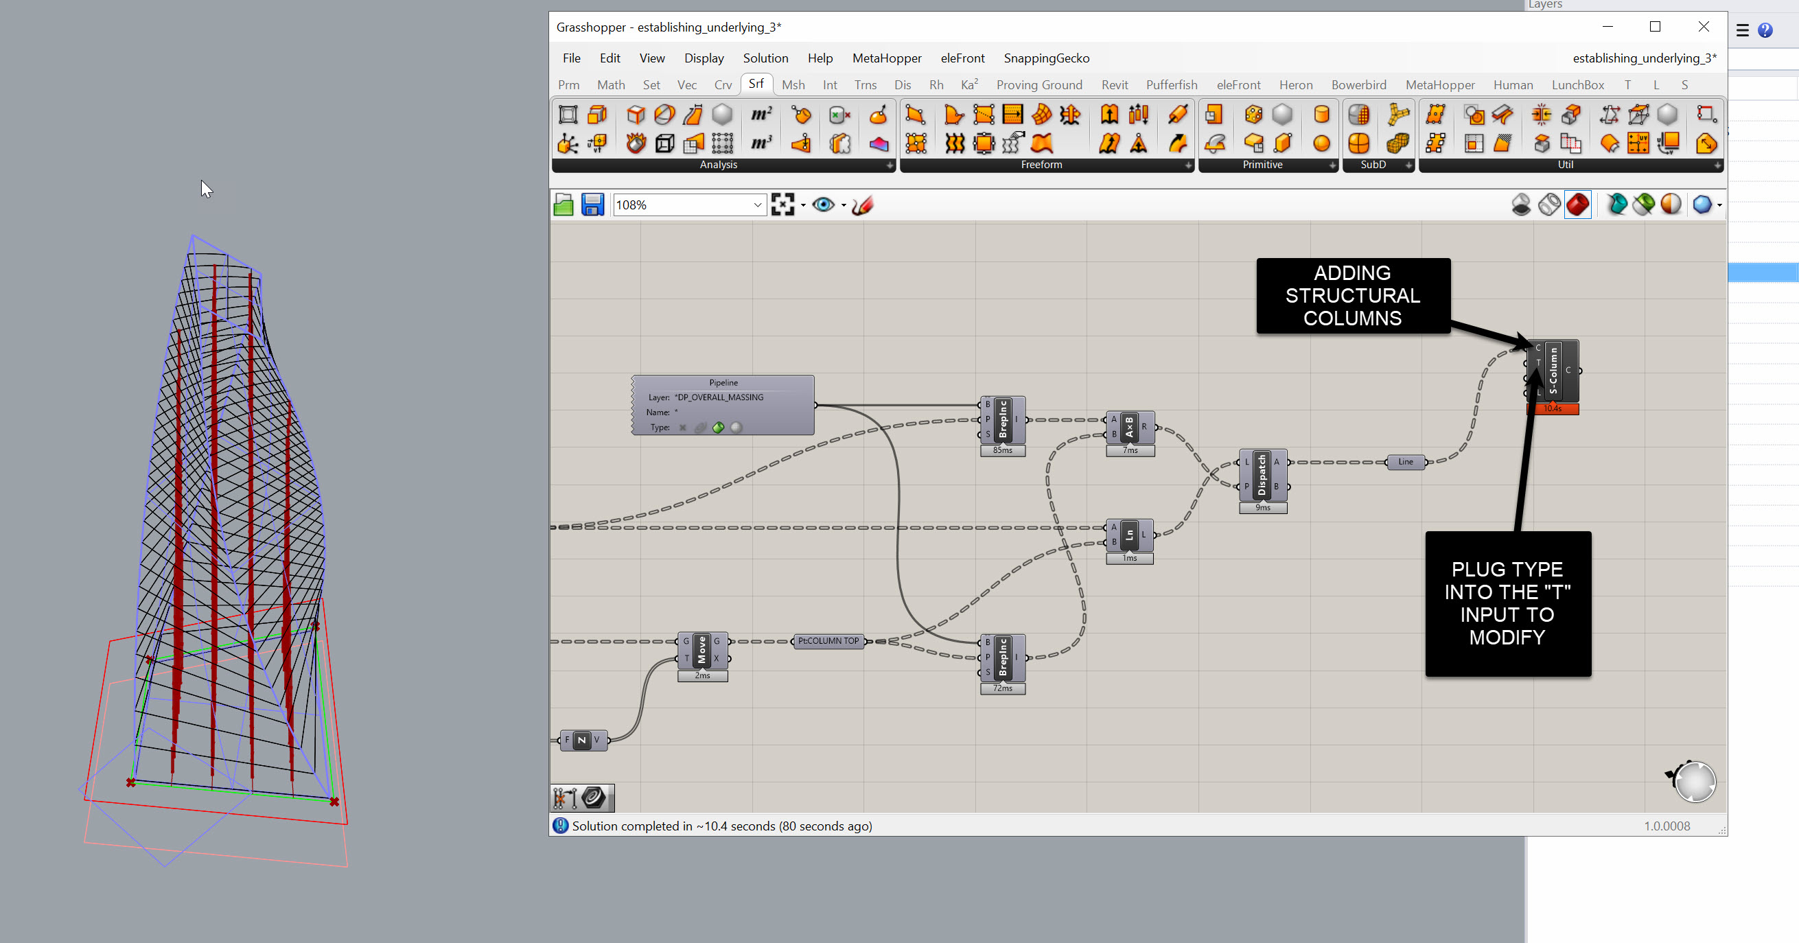Select the S-Column component
This screenshot has width=1799, height=943.
(x=1553, y=370)
